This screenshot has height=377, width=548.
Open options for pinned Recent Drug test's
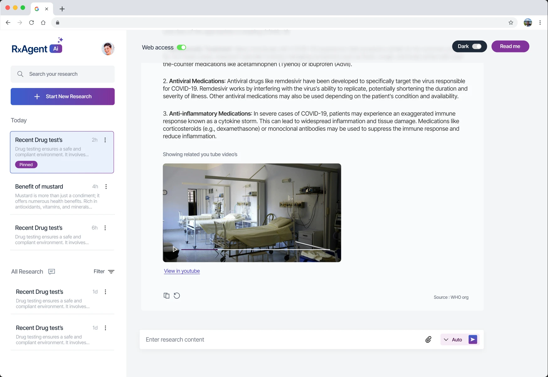pos(105,140)
